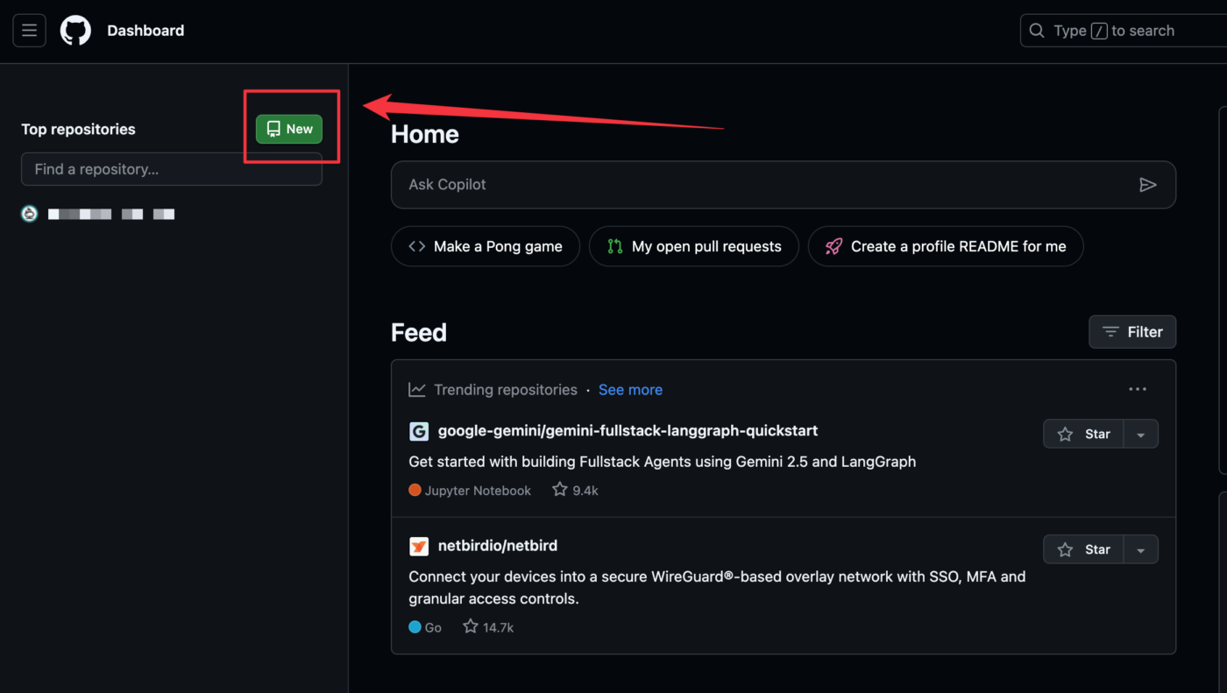Click the 9.4k star count

(x=575, y=491)
